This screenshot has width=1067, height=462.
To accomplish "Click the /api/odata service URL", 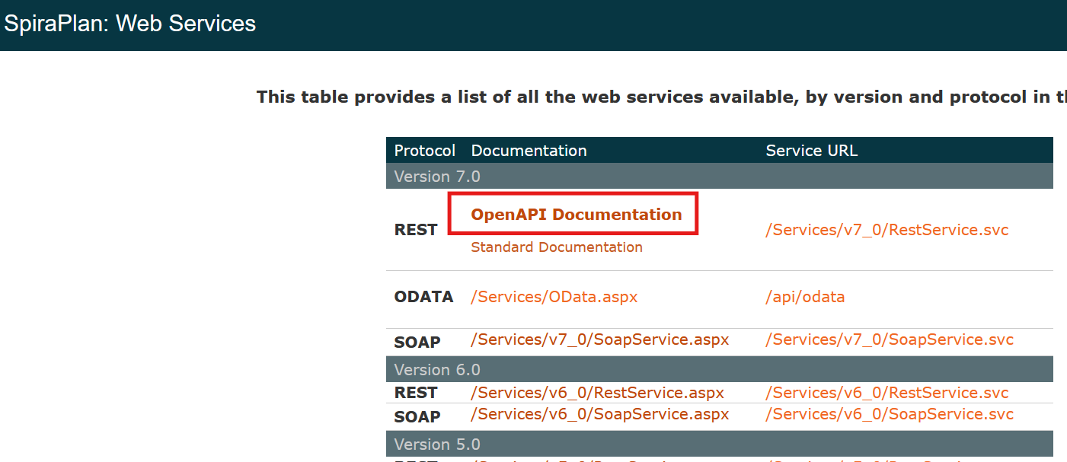I will click(x=805, y=297).
